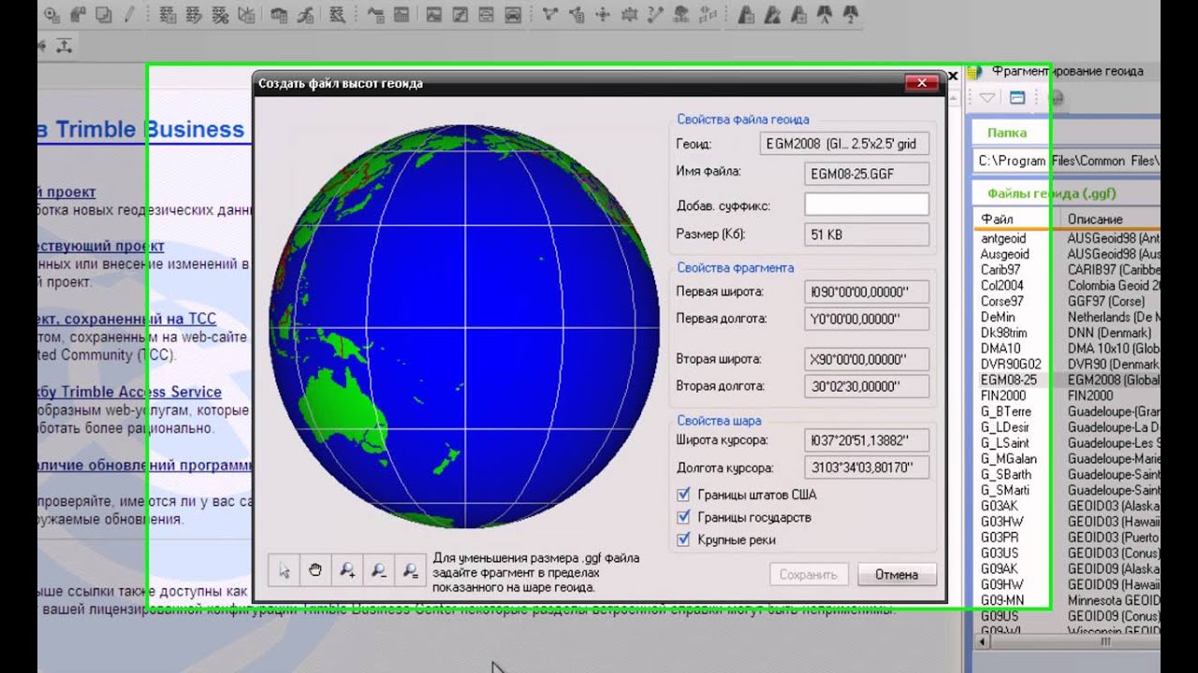Select the G_MGalan file row

tap(1067, 459)
